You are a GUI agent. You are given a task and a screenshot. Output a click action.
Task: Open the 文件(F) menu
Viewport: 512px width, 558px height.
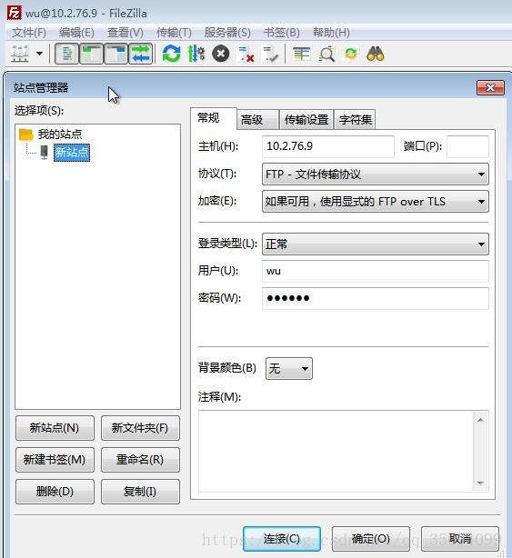[x=29, y=33]
